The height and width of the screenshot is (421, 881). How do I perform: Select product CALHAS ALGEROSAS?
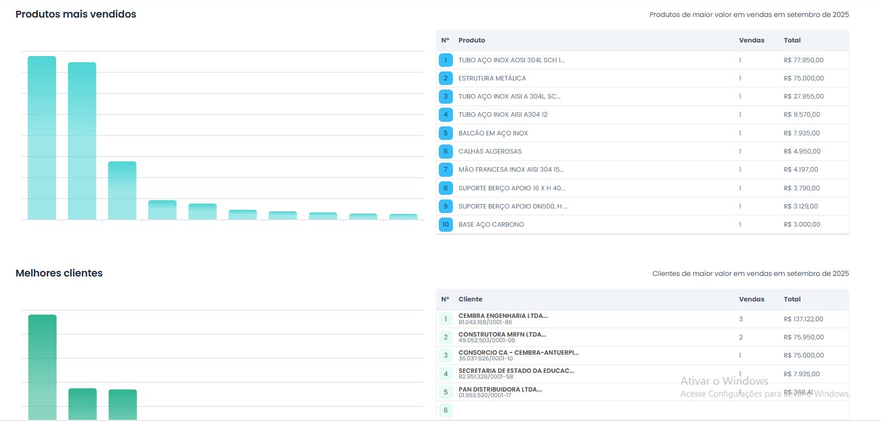coord(490,151)
